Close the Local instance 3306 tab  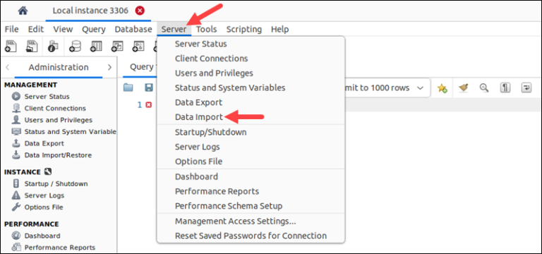point(140,11)
